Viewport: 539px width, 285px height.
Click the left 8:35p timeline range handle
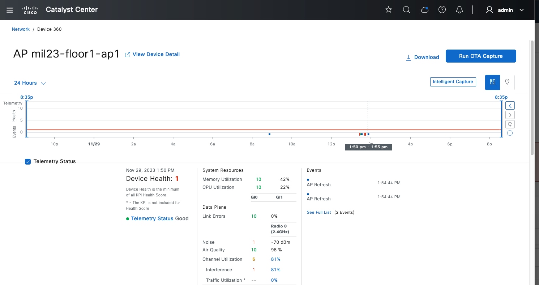(27, 119)
